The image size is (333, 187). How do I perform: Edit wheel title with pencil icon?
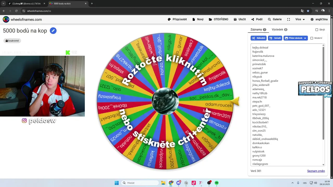53,31
